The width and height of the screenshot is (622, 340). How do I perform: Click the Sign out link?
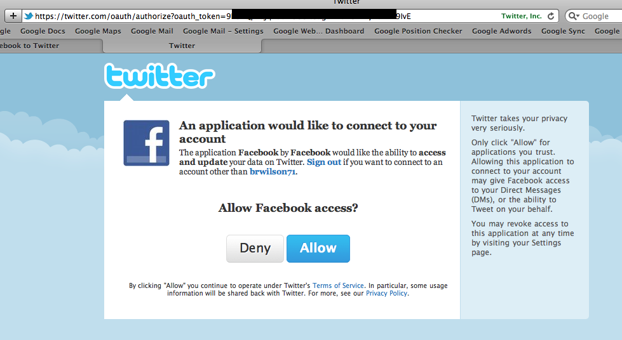[x=323, y=162]
